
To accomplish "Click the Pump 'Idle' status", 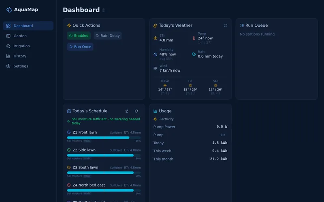I will tap(222, 135).
